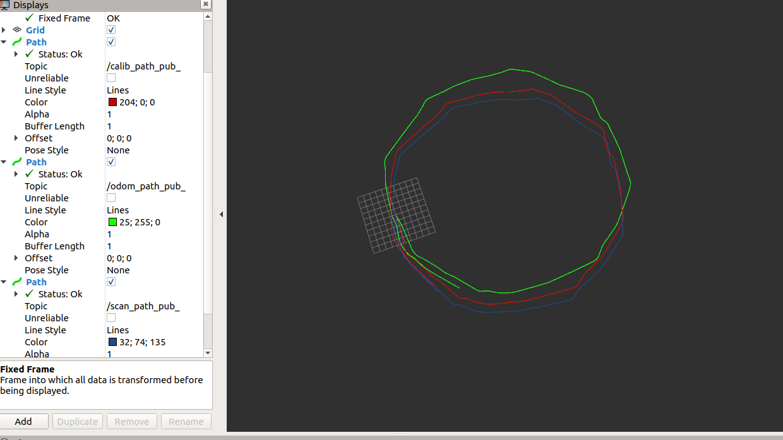Click the Duplicate button
The image size is (783, 440).
[78, 421]
